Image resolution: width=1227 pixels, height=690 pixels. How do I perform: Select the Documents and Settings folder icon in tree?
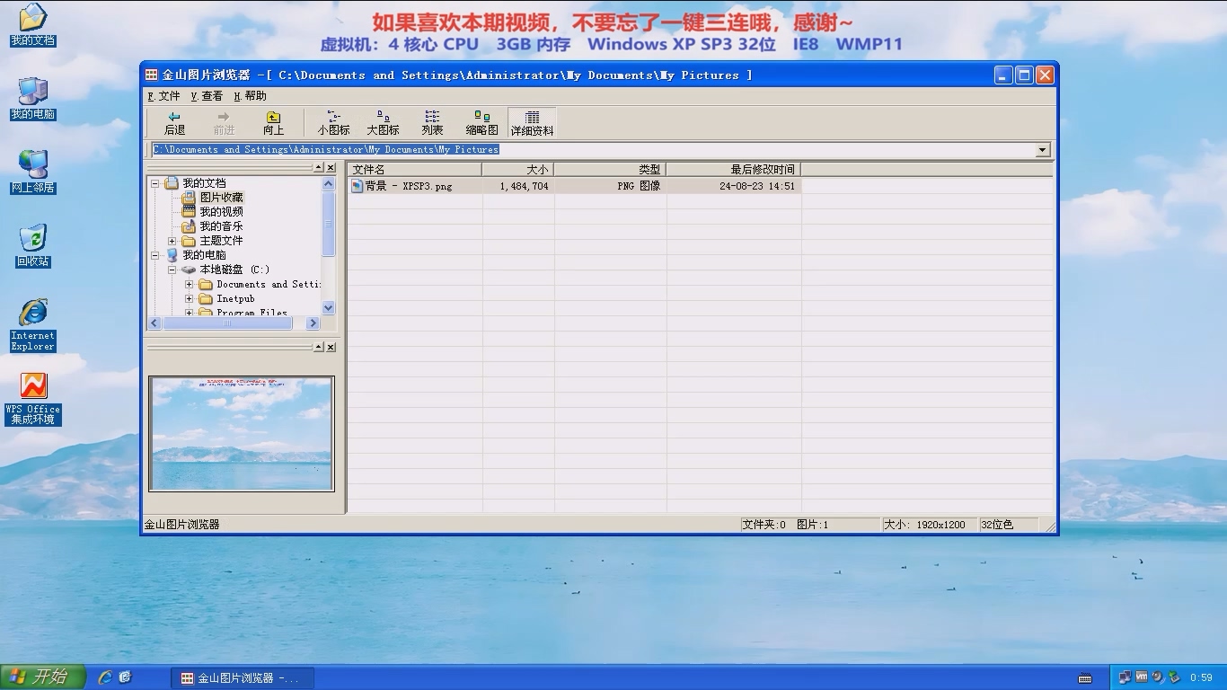pos(206,284)
